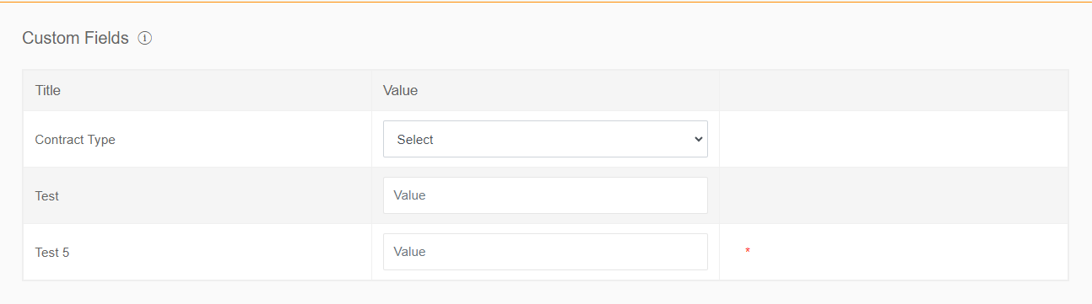The height and width of the screenshot is (304, 1092).
Task: Focus the Value input in the Test row
Action: point(545,195)
